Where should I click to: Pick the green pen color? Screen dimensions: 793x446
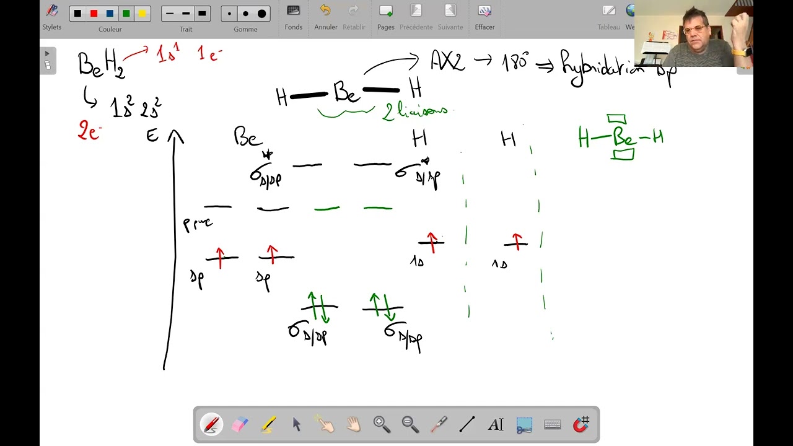pyautogui.click(x=126, y=14)
